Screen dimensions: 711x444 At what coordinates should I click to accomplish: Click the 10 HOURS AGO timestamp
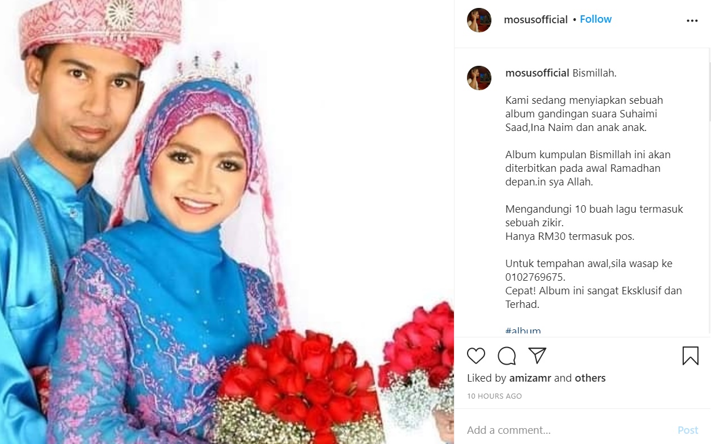494,396
